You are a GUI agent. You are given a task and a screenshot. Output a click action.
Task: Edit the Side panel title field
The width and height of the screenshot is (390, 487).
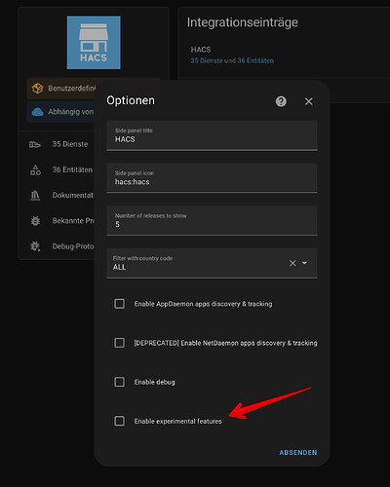tap(212, 135)
